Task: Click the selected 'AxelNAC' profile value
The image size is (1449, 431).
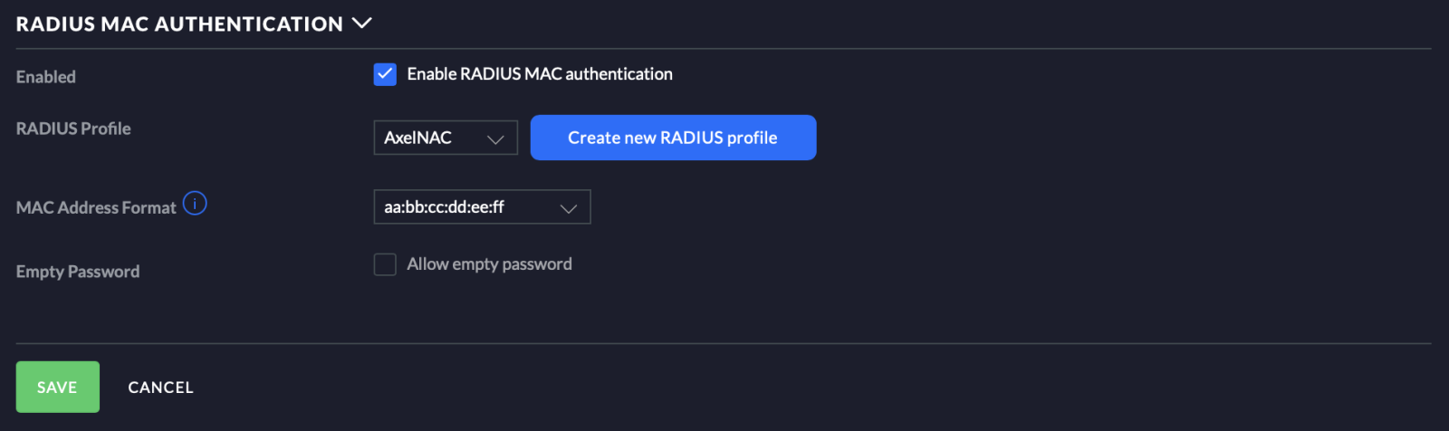Action: [417, 138]
